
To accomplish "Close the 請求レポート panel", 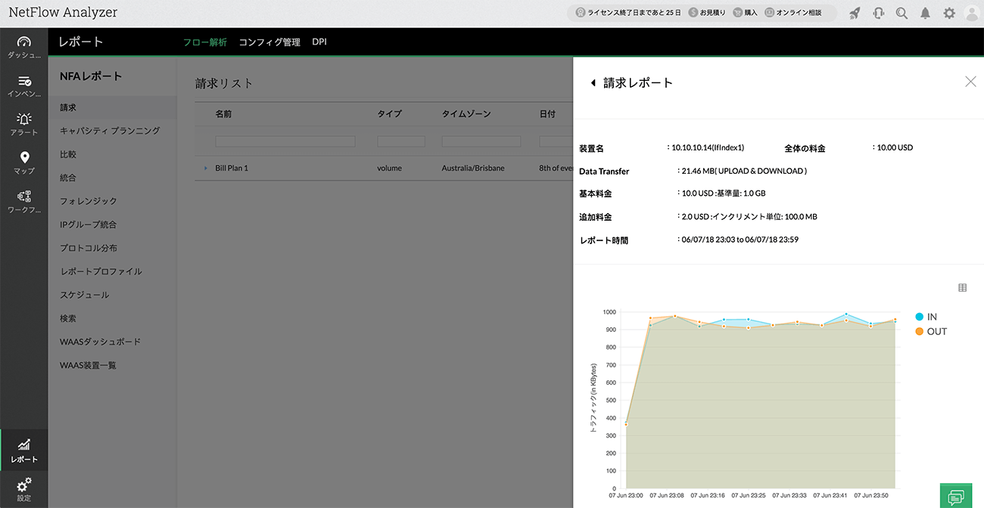I will [970, 82].
